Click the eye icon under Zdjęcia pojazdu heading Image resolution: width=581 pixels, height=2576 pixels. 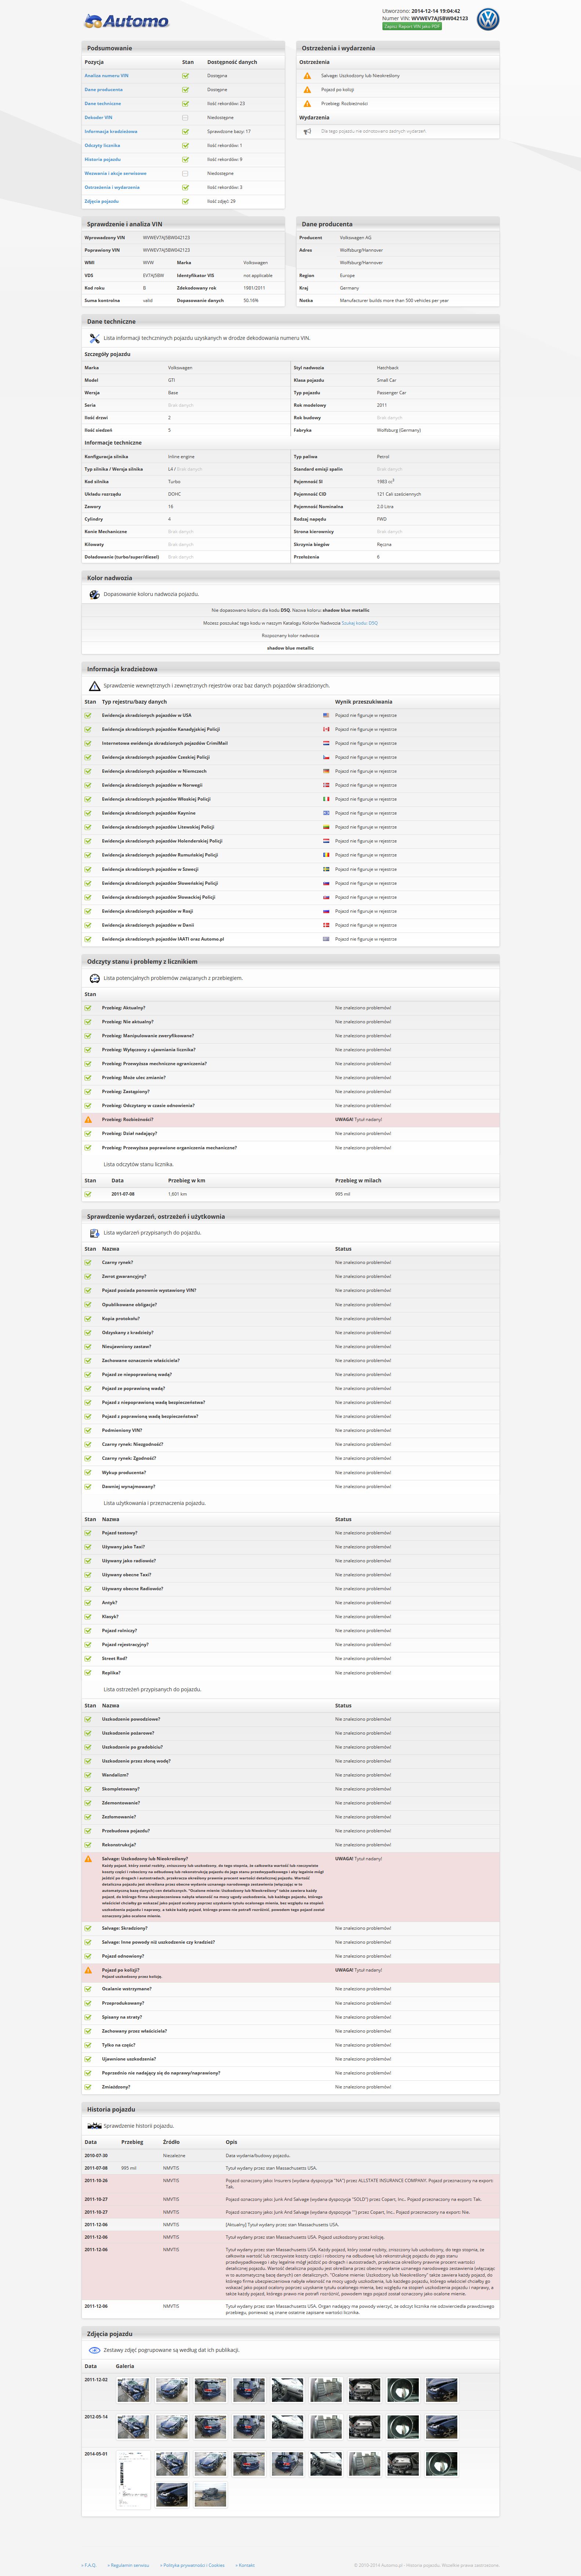pyautogui.click(x=95, y=2350)
